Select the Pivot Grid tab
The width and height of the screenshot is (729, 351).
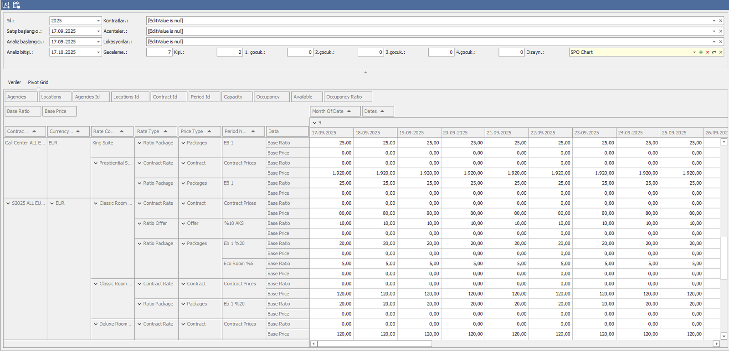point(38,82)
